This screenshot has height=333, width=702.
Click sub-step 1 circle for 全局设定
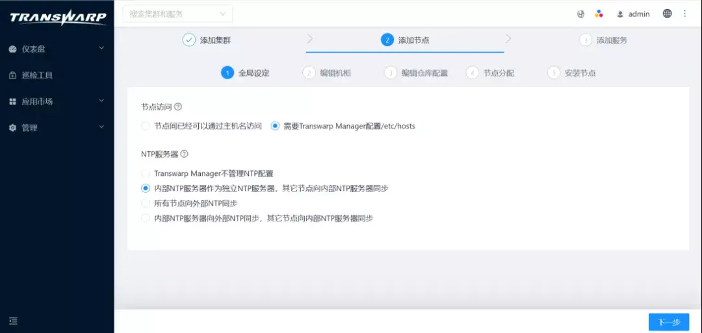coord(227,73)
